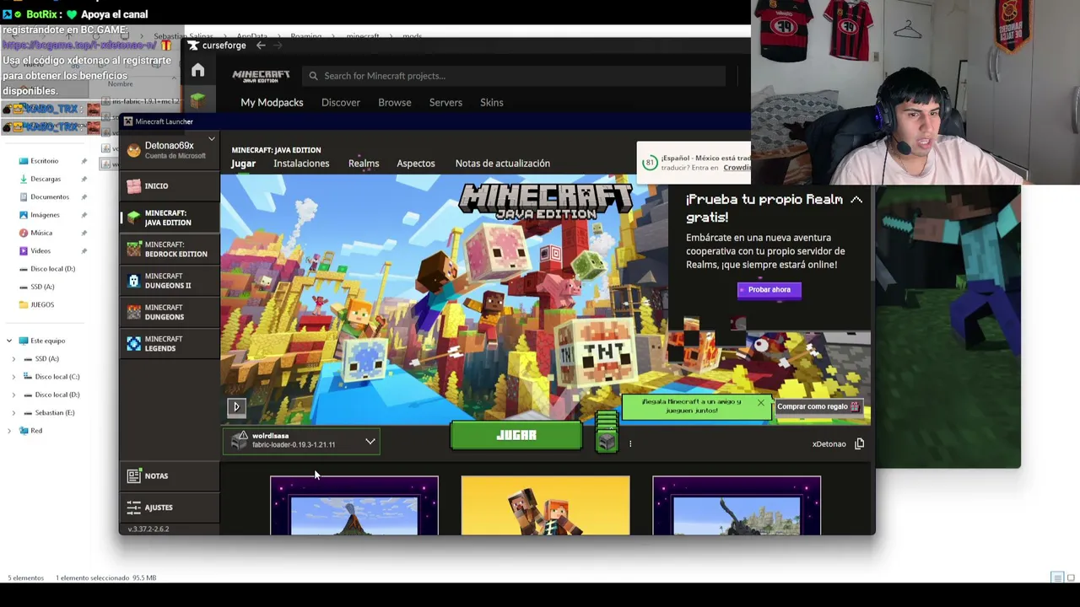Open the Aspectos tab
This screenshot has width=1080, height=607.
pyautogui.click(x=416, y=164)
